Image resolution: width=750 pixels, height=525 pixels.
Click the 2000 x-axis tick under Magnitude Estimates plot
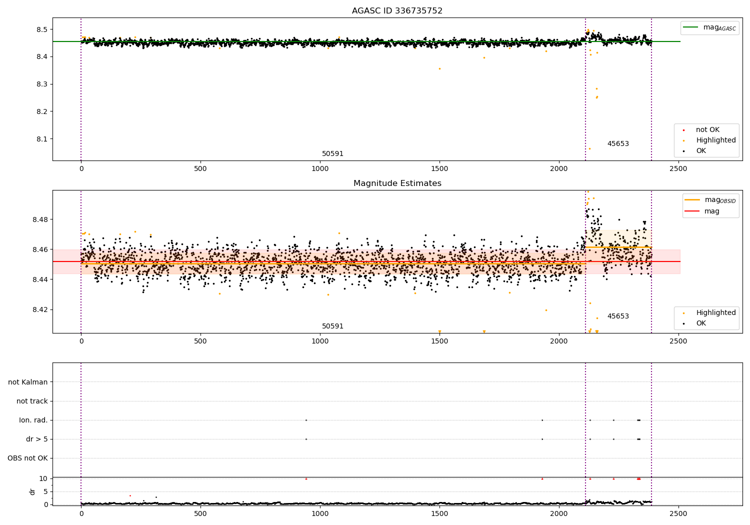(x=558, y=341)
